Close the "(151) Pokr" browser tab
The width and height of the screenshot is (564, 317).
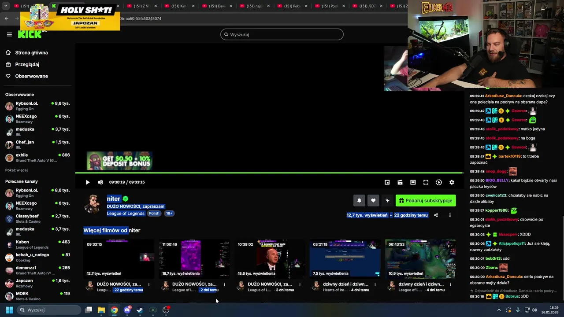click(306, 6)
